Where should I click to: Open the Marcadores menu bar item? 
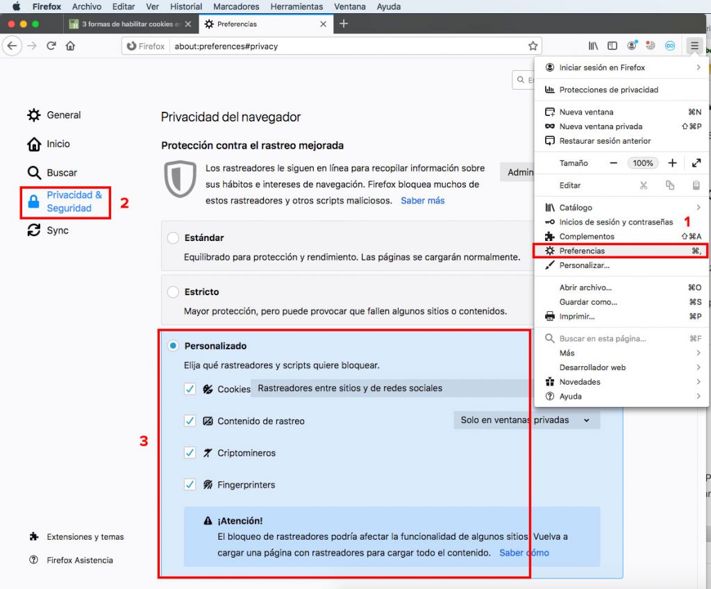pyautogui.click(x=236, y=7)
